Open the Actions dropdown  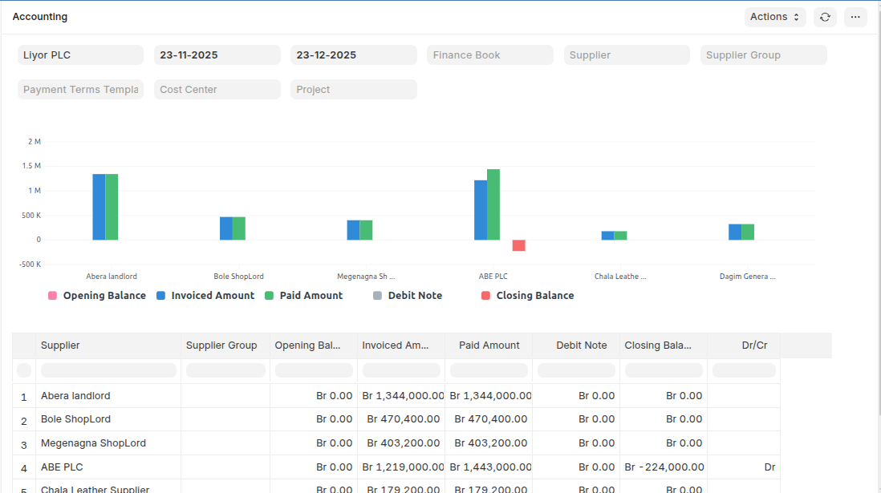click(x=774, y=17)
